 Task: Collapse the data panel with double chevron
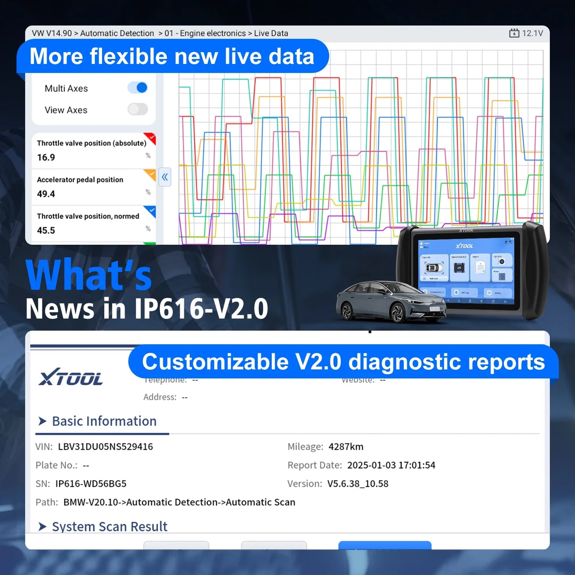coord(165,177)
